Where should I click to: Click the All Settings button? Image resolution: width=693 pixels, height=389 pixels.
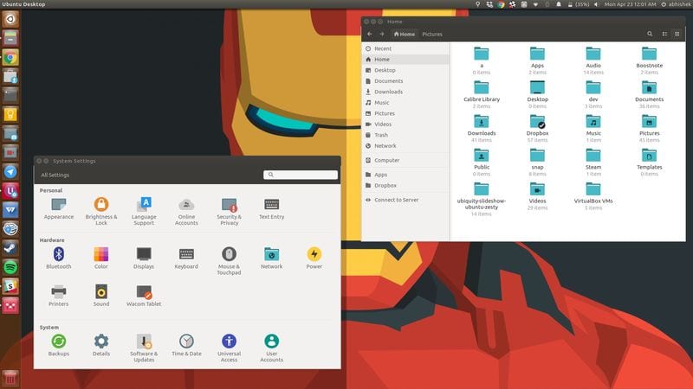pyautogui.click(x=55, y=175)
